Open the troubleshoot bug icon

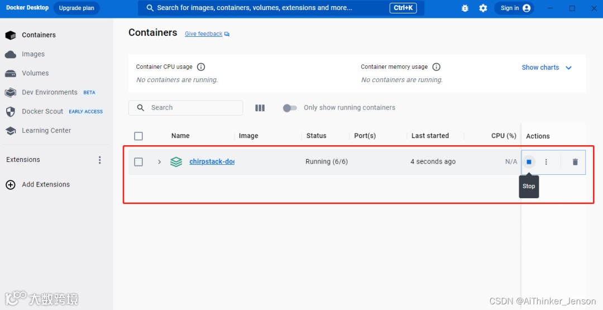[x=465, y=8]
